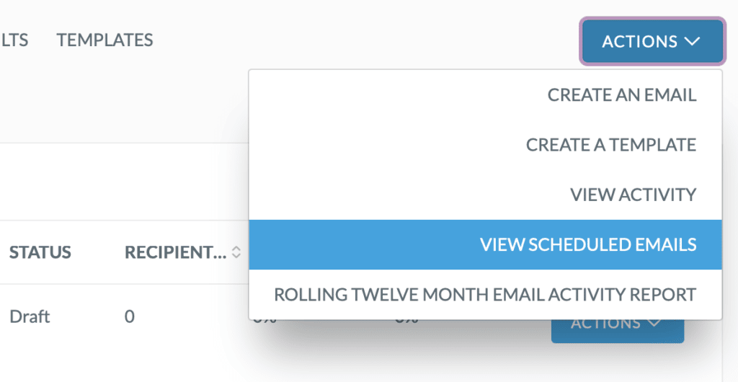Image resolution: width=738 pixels, height=382 pixels.
Task: Click the STATUS column header
Action: (40, 253)
